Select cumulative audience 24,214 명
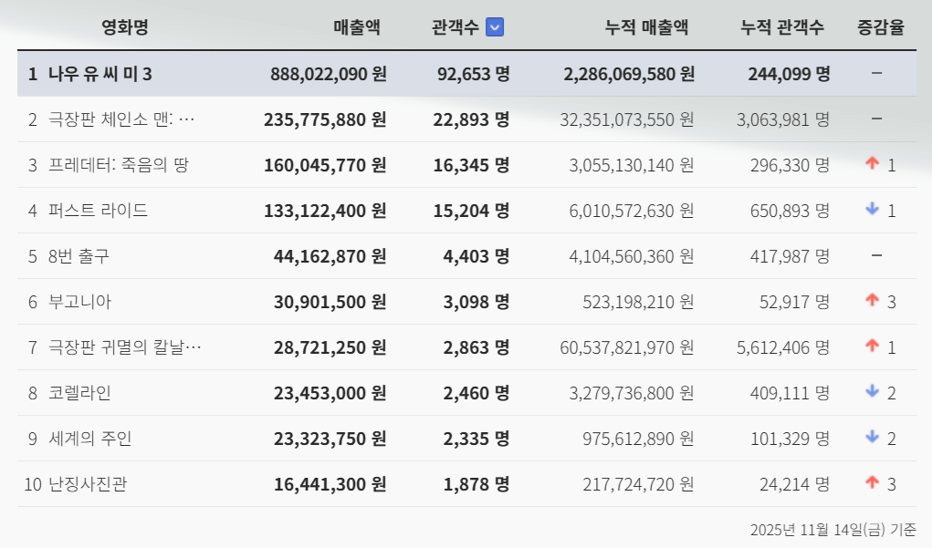Viewport: 932px width, 548px height. (x=794, y=484)
